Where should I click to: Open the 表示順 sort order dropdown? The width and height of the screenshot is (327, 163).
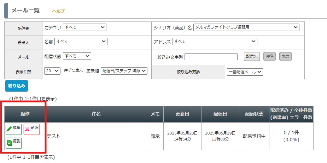tap(124, 71)
